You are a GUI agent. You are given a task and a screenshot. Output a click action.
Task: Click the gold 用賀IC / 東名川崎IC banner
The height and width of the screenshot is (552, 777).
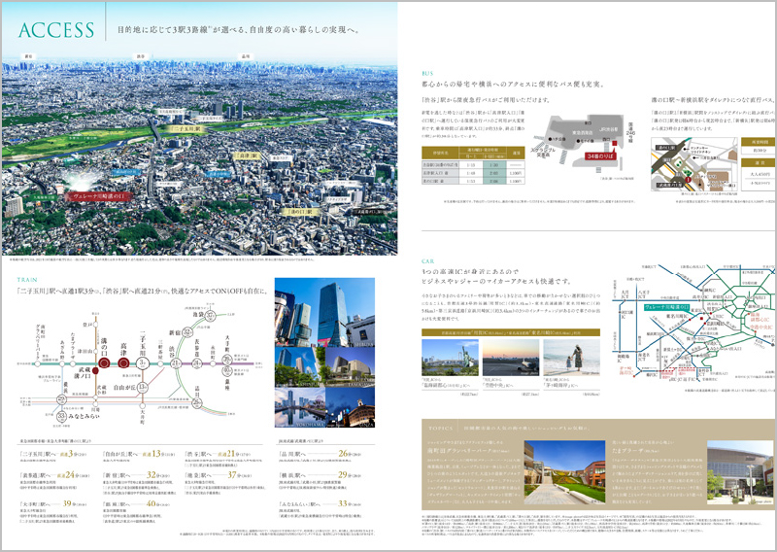[511, 332]
